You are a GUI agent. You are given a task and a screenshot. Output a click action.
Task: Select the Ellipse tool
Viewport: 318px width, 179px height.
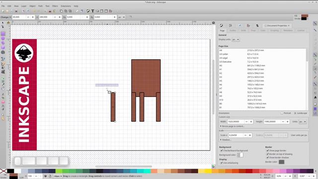(x=3, y=38)
